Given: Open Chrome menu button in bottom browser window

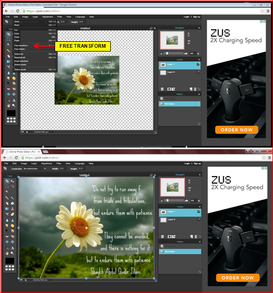Looking at the screenshot, I should [269, 158].
